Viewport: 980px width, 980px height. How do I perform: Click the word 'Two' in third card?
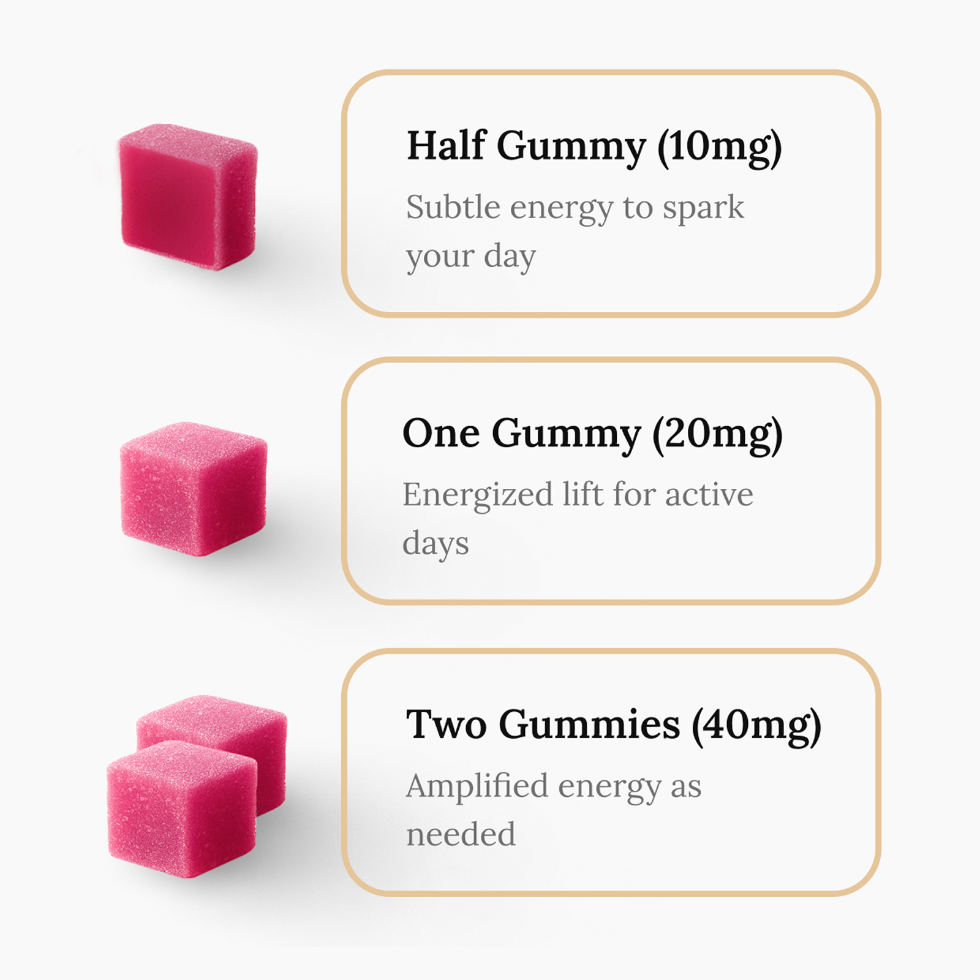point(445,725)
